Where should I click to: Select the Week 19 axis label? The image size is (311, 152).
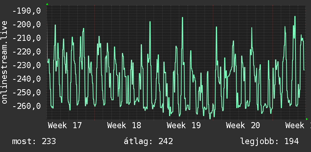tap(184, 126)
